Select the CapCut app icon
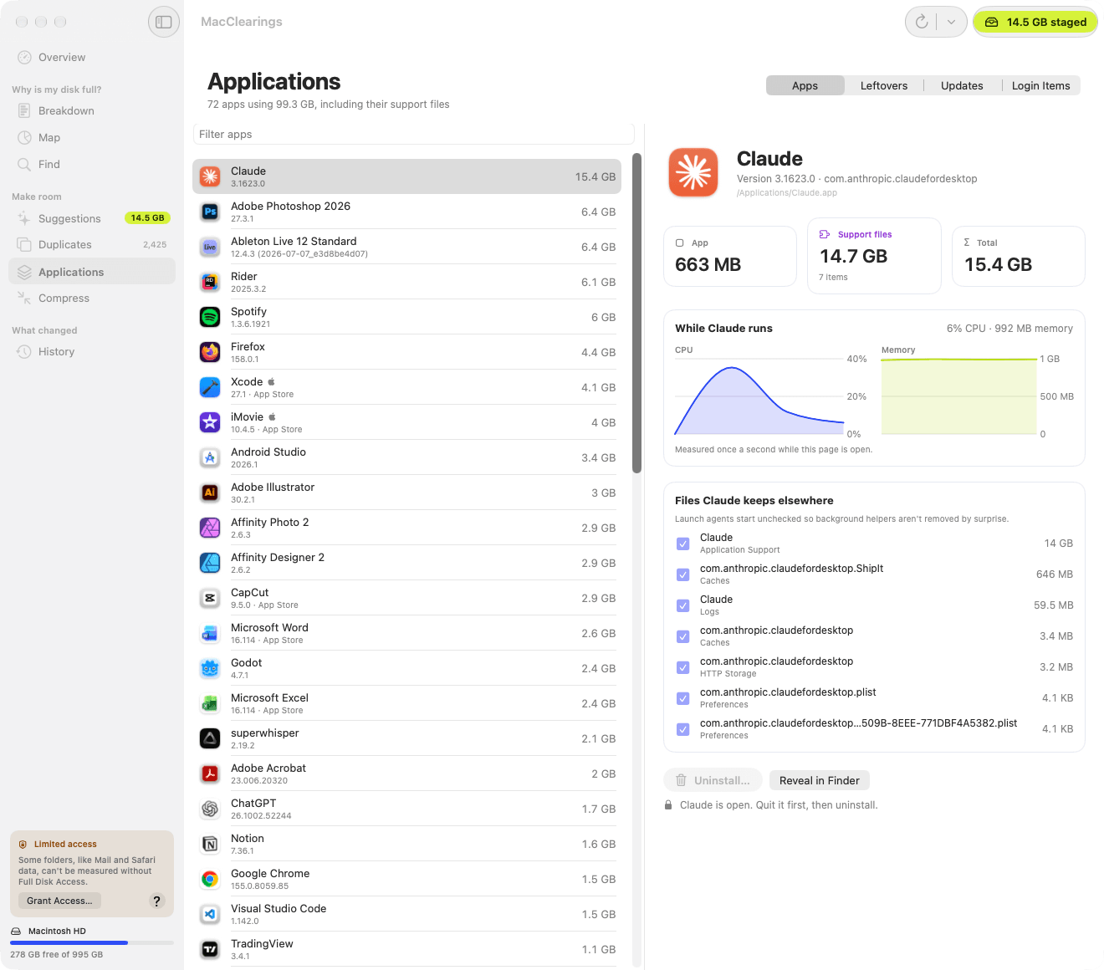The image size is (1104, 970). (210, 598)
